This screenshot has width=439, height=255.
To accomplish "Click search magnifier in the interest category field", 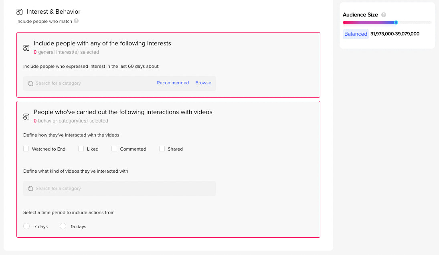I will click(x=30, y=84).
